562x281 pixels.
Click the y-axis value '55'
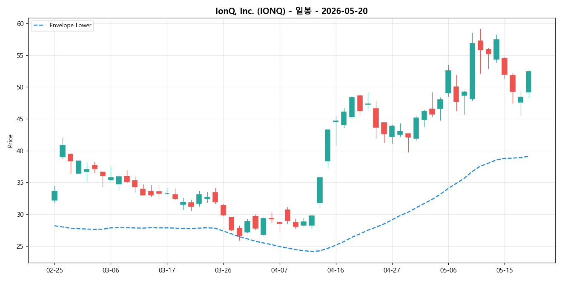tap(21, 55)
